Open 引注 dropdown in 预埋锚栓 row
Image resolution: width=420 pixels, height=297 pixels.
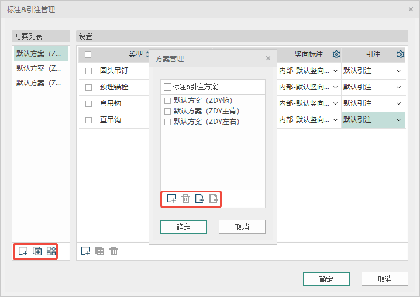[398, 87]
